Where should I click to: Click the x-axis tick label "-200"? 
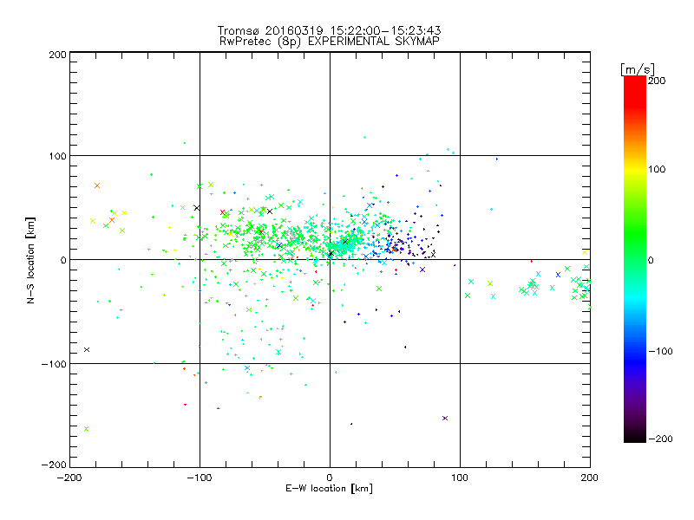[69, 478]
